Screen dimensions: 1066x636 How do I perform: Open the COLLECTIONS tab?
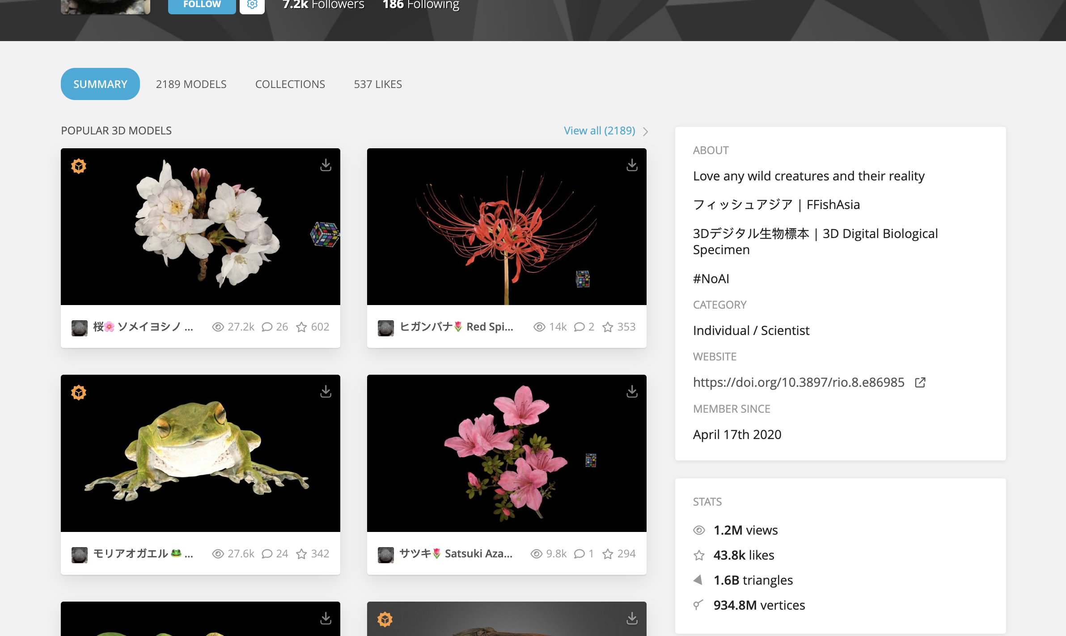coord(290,84)
